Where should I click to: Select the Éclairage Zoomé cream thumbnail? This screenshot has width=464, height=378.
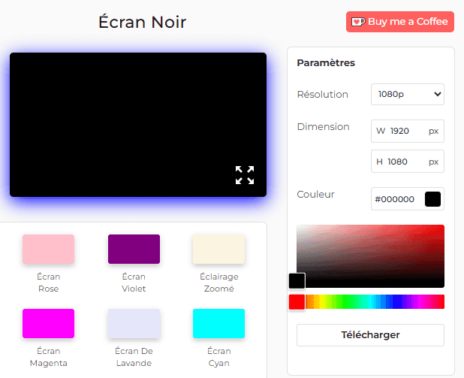[x=219, y=249]
